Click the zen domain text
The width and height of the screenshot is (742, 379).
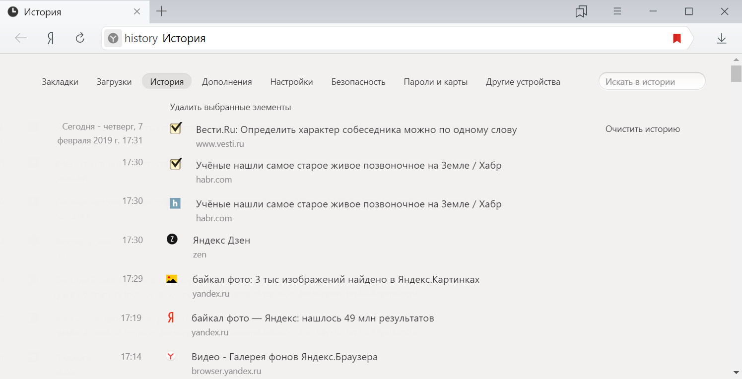[200, 255]
